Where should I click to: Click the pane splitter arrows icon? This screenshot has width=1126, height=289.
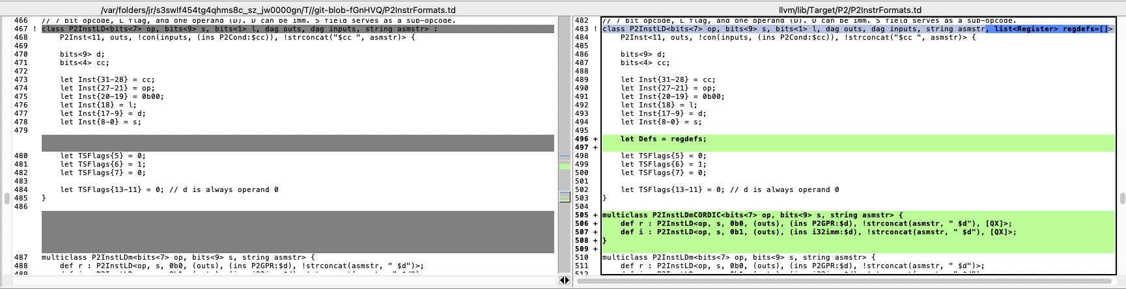coord(565,281)
